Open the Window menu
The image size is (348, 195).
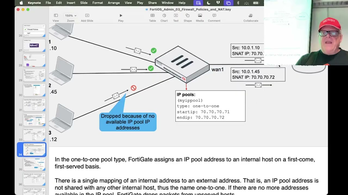[x=167, y=3]
